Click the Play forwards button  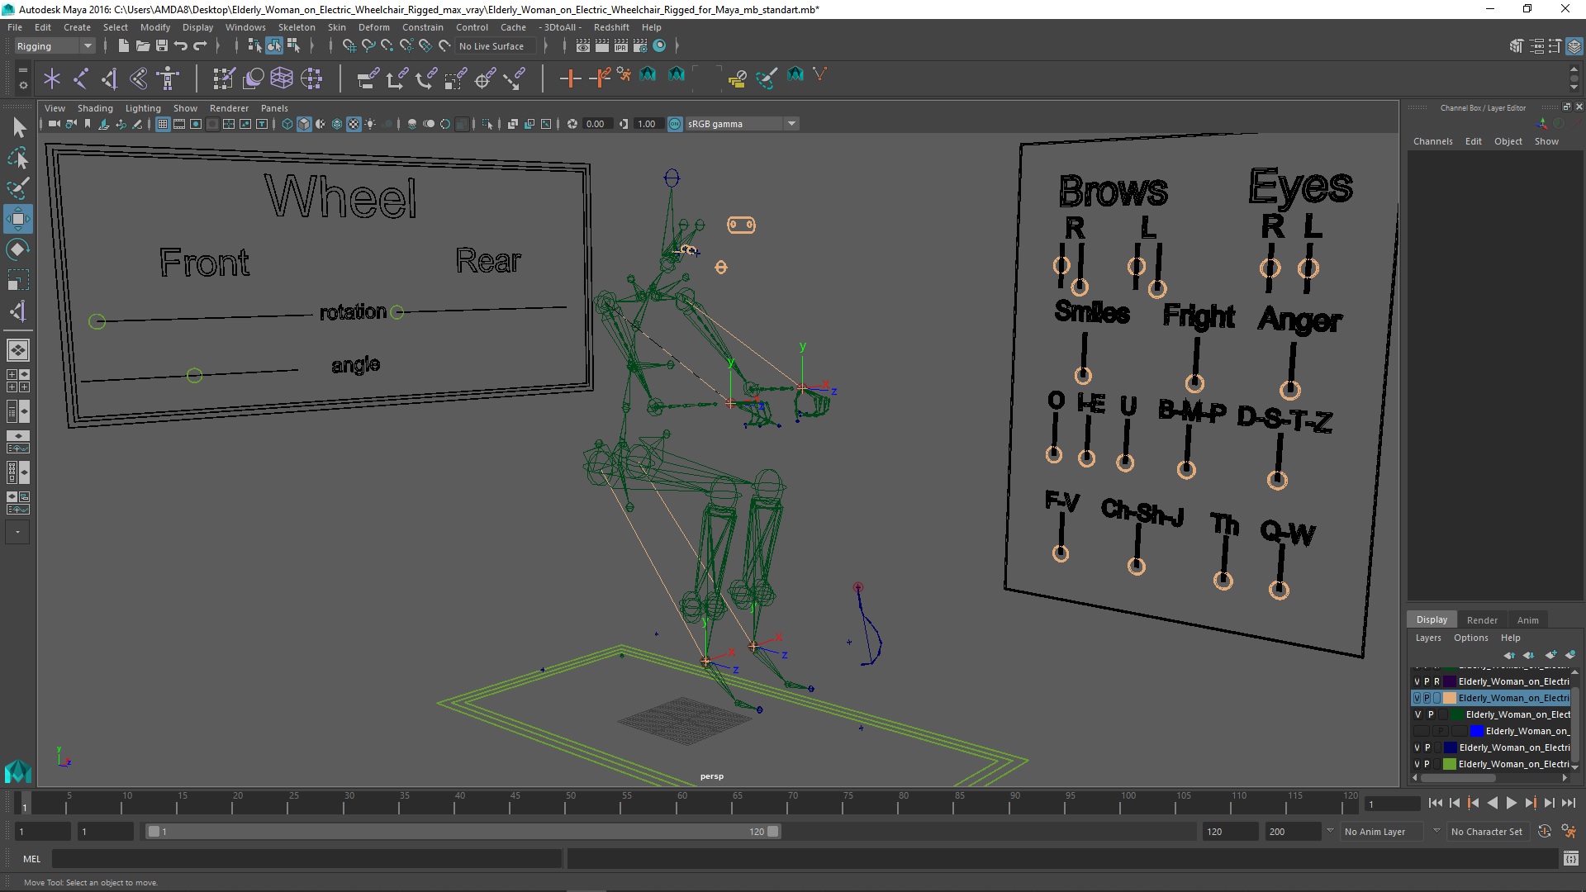pyautogui.click(x=1512, y=803)
